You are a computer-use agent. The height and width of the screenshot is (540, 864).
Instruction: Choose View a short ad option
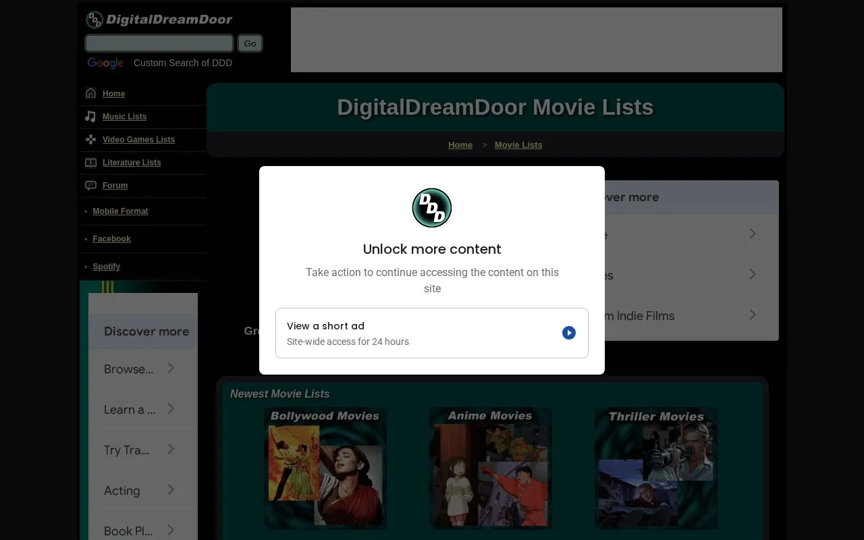[x=432, y=333]
